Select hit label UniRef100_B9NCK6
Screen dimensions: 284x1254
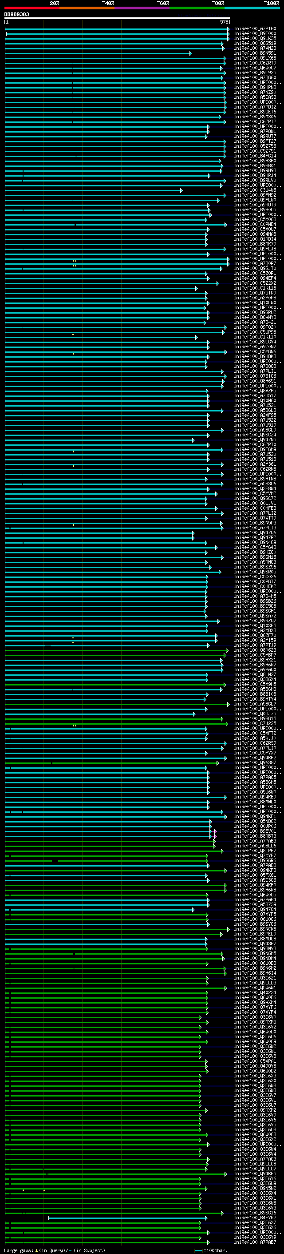pyautogui.click(x=255, y=929)
